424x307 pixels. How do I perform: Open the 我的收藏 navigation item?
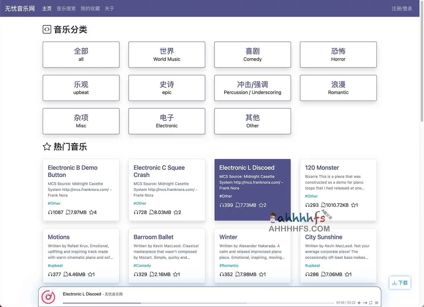[90, 8]
